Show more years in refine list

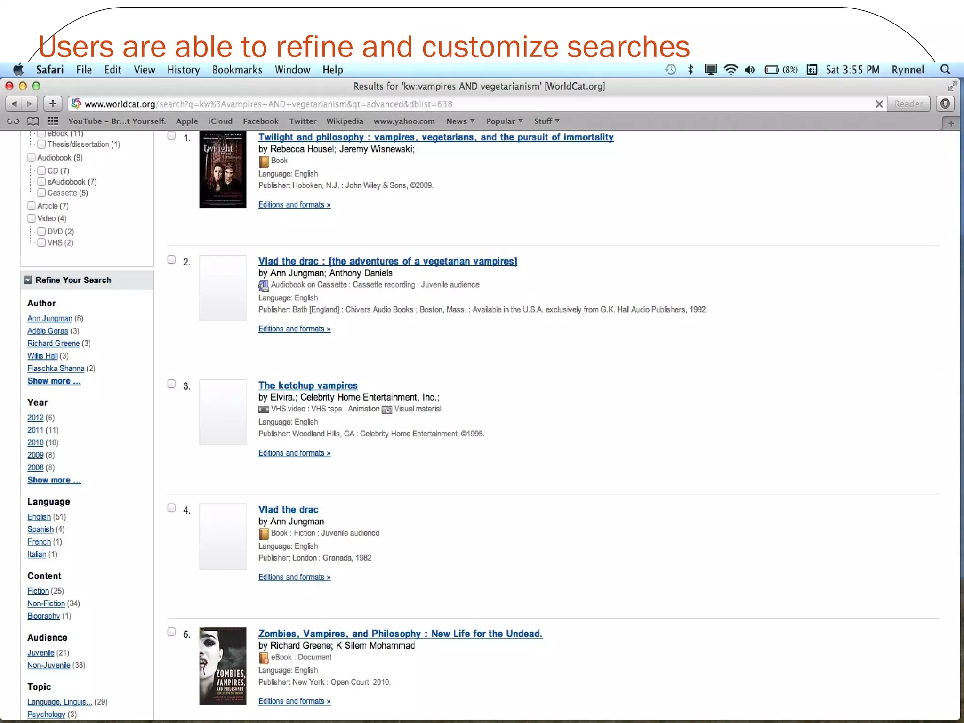54,480
